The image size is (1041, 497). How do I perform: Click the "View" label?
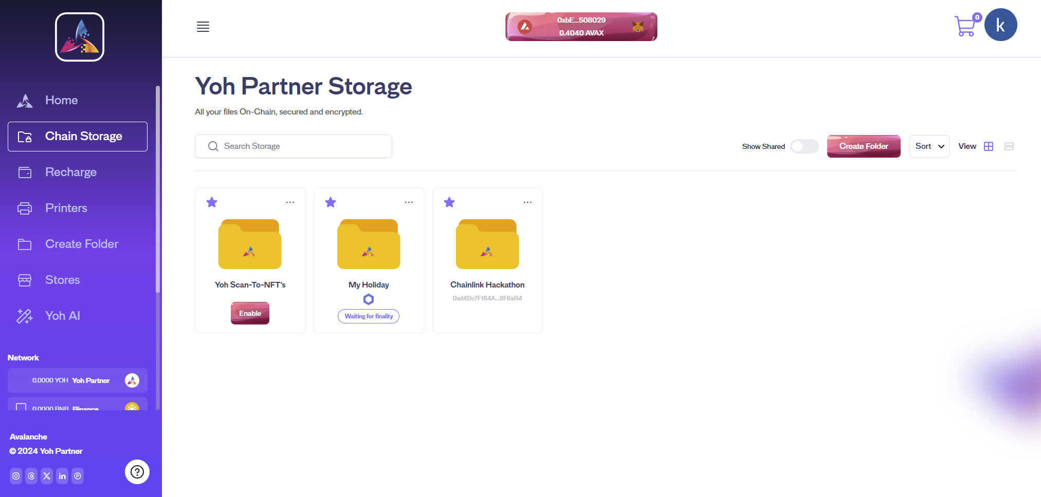[x=967, y=146]
